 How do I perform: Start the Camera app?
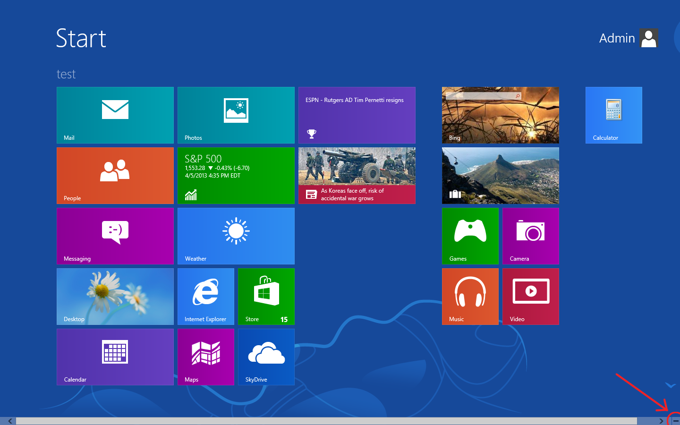tap(530, 236)
